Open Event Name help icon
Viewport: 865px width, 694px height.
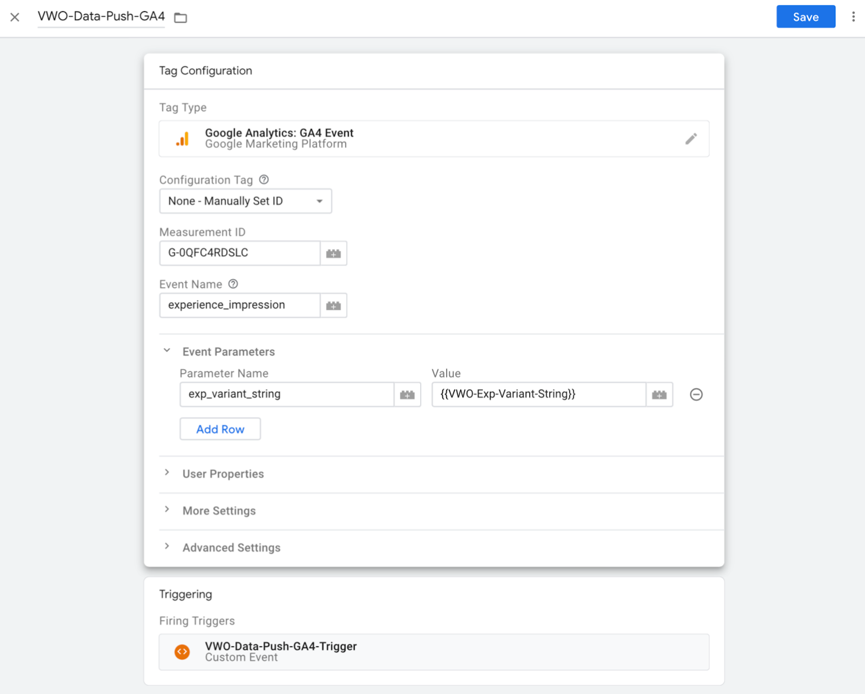coord(233,284)
